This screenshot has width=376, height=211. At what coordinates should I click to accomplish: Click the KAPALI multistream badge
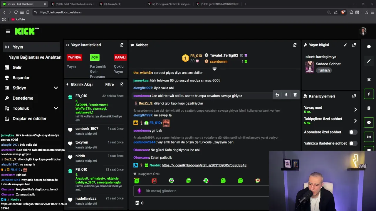(120, 57)
